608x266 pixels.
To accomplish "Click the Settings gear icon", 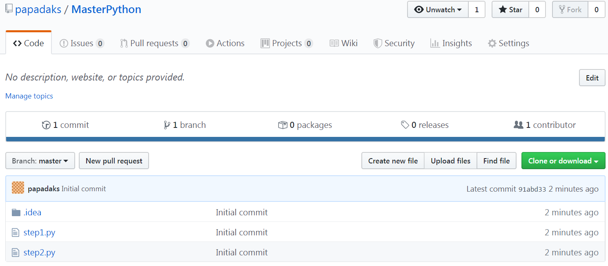I will [x=492, y=43].
